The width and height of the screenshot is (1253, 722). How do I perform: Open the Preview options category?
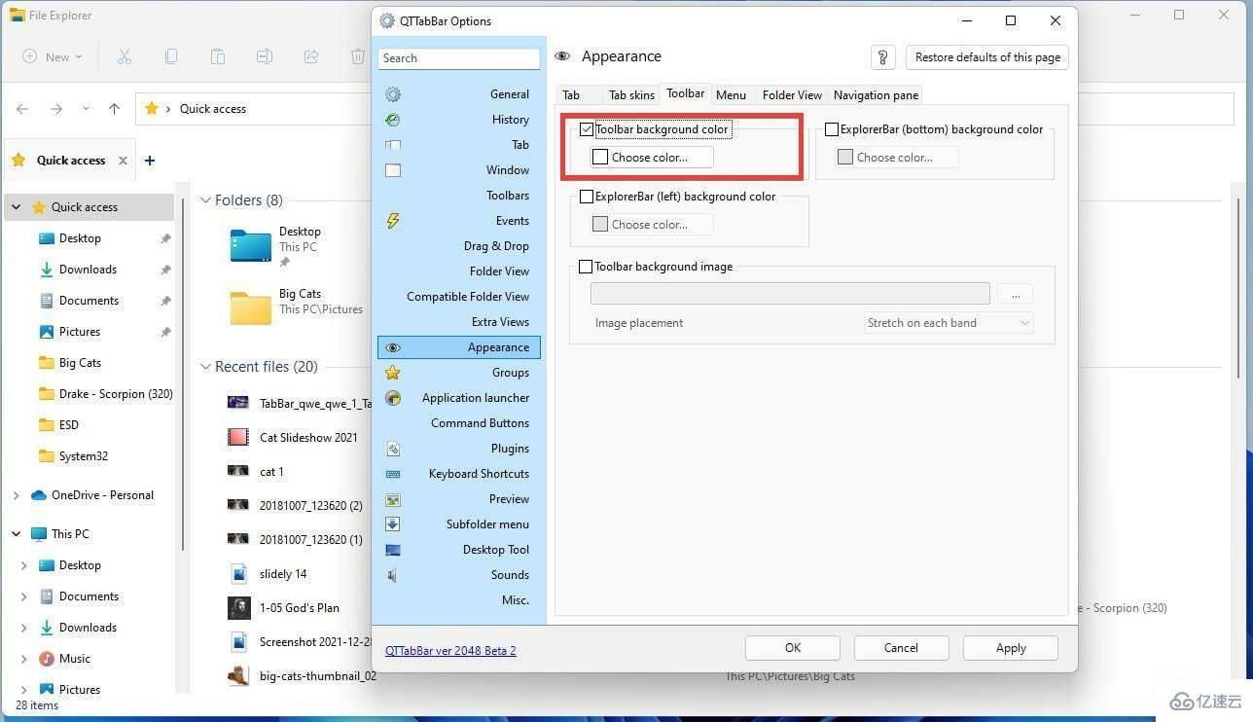459,499
